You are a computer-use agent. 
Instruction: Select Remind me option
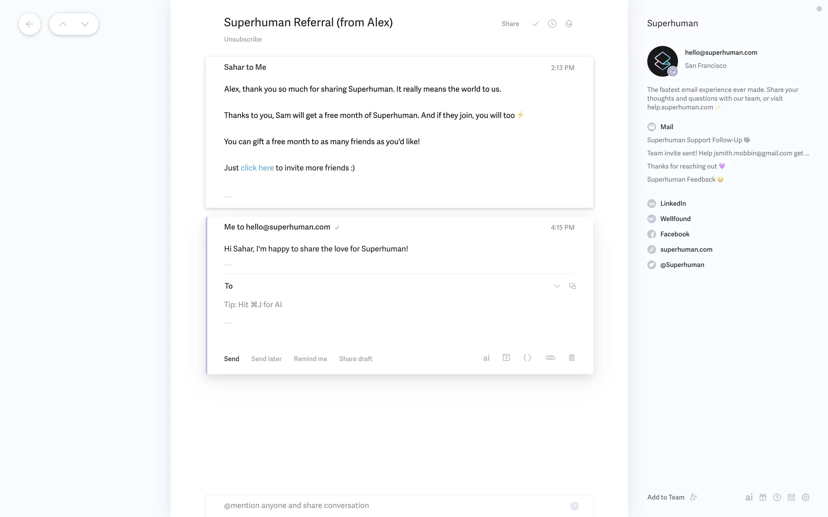pyautogui.click(x=310, y=359)
